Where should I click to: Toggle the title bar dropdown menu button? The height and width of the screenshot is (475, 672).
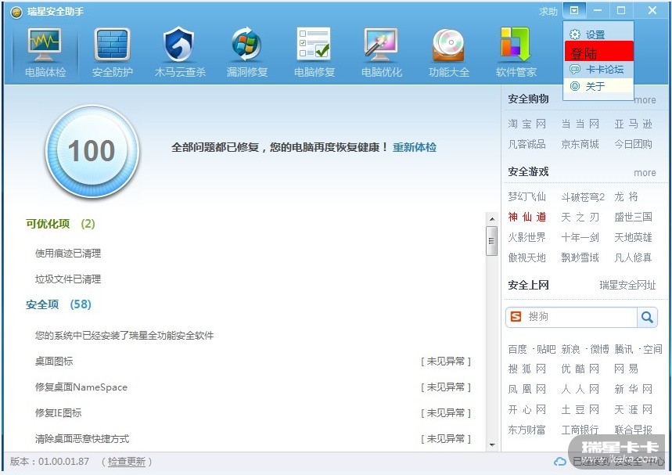click(x=574, y=10)
